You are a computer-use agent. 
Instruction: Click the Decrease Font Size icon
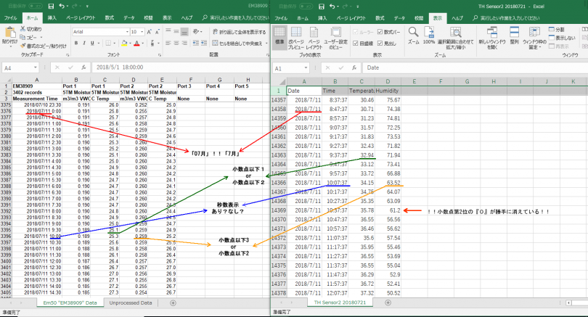click(x=157, y=32)
